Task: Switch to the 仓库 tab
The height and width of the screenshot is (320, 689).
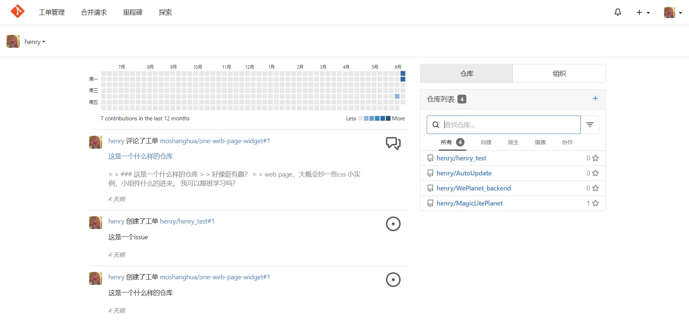Action: 467,73
